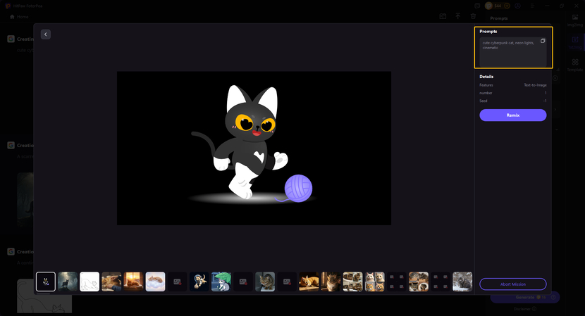The width and height of the screenshot is (585, 316).
Task: Click the Remix button
Action: (x=512, y=115)
